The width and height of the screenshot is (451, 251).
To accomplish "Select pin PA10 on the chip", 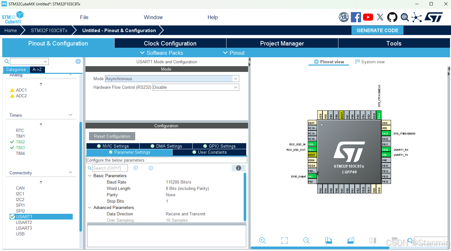I will (x=386, y=150).
